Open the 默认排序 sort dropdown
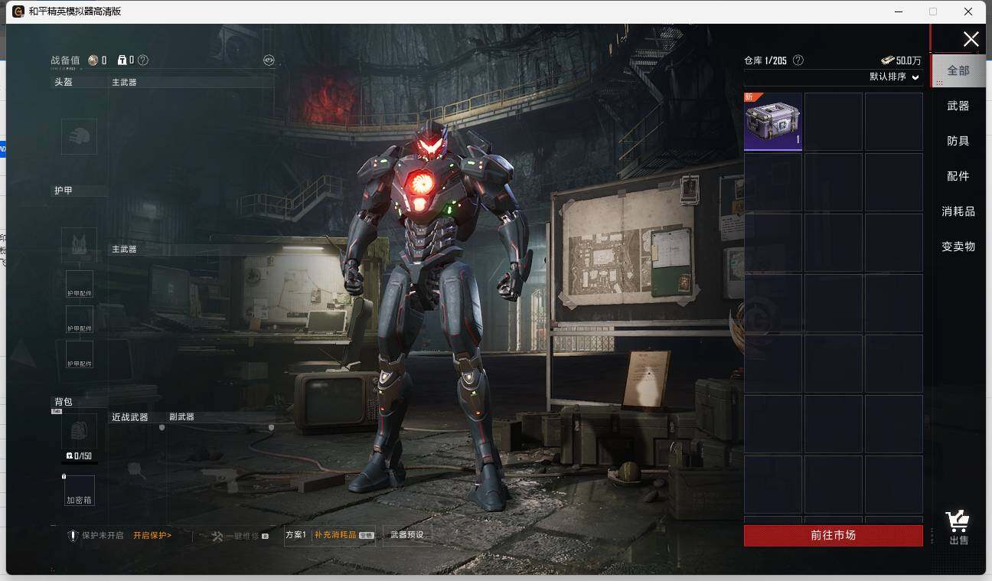 894,77
